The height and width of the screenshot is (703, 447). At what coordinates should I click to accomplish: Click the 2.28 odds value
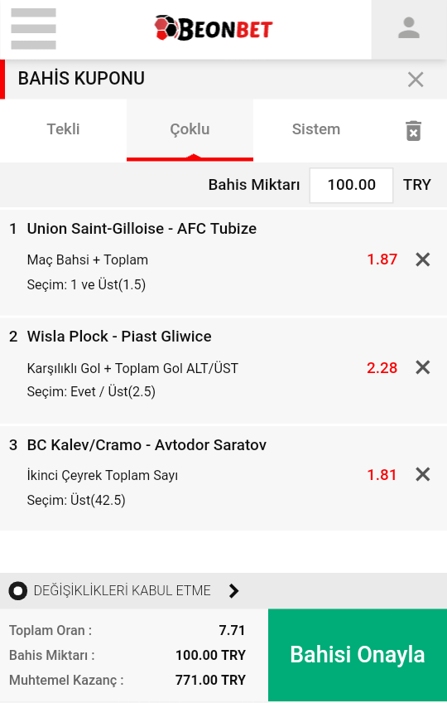click(x=382, y=367)
